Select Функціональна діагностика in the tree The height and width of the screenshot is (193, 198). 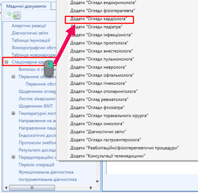[46, 172]
